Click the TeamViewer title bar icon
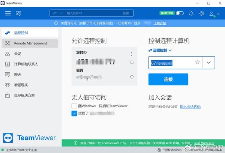The width and height of the screenshot is (225, 153). click(3, 3)
